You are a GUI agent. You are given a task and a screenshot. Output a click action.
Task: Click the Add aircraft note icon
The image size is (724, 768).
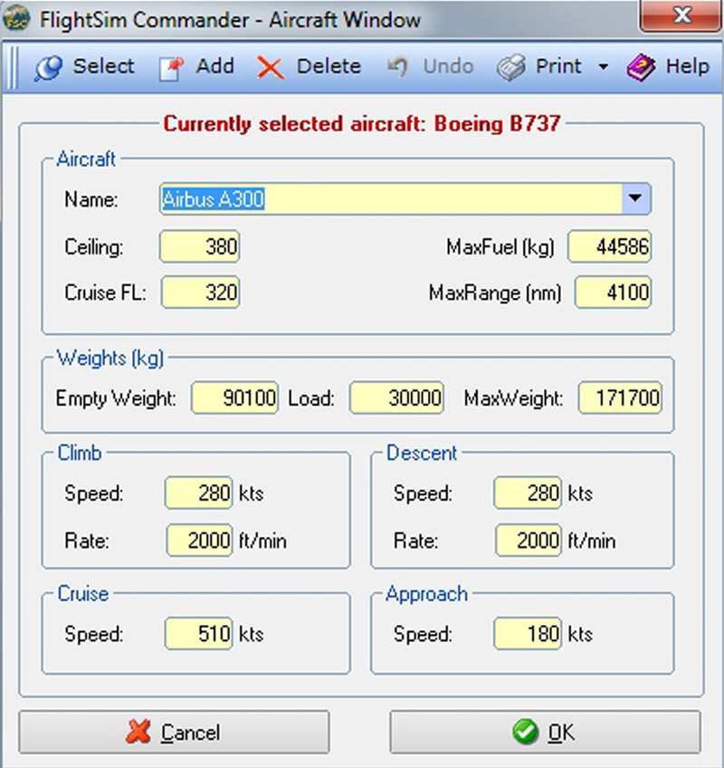pos(171,68)
